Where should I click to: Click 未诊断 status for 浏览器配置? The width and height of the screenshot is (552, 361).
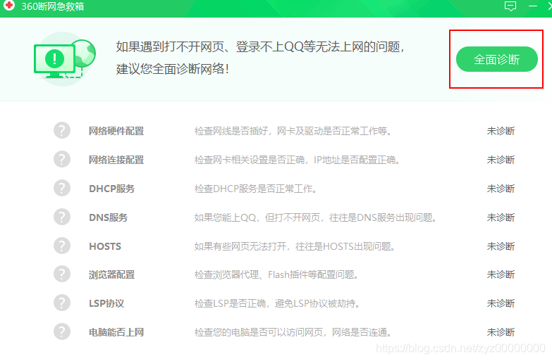pos(501,274)
